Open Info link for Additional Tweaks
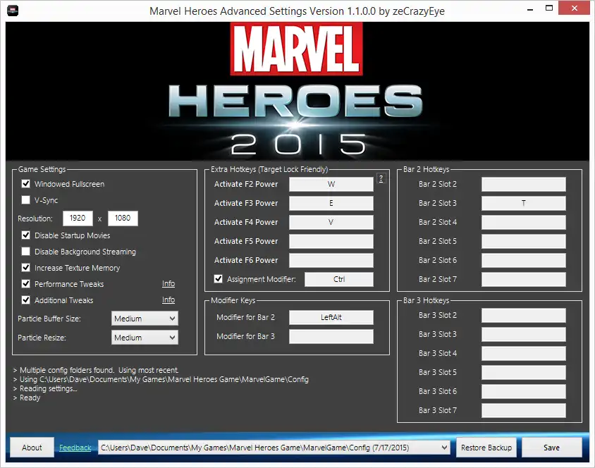 click(168, 300)
